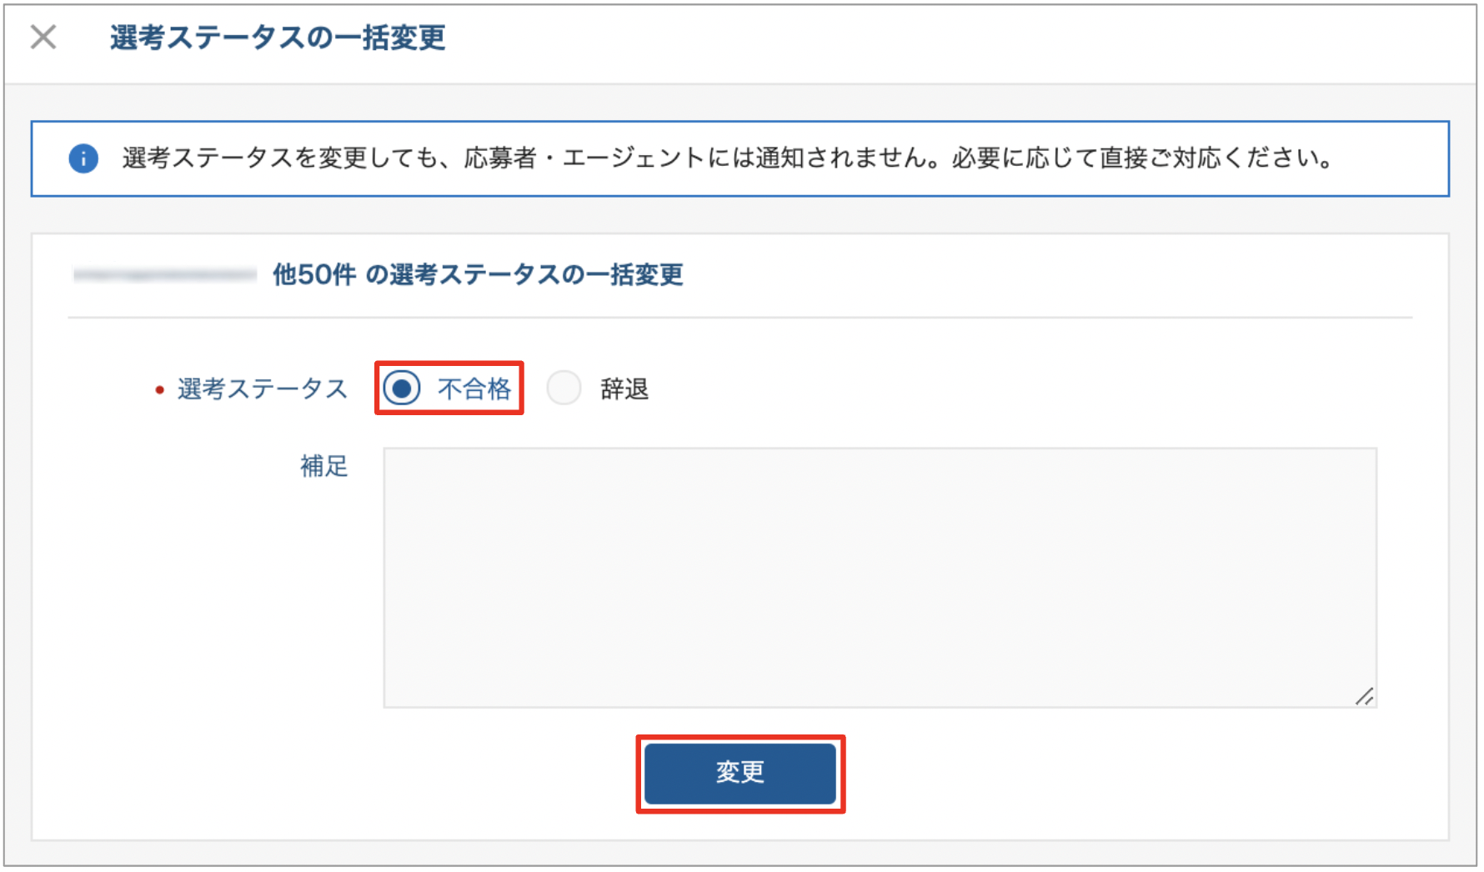This screenshot has height=872, width=1484.
Task: Click blank space to the right of 辞退 option
Action: 1000,388
